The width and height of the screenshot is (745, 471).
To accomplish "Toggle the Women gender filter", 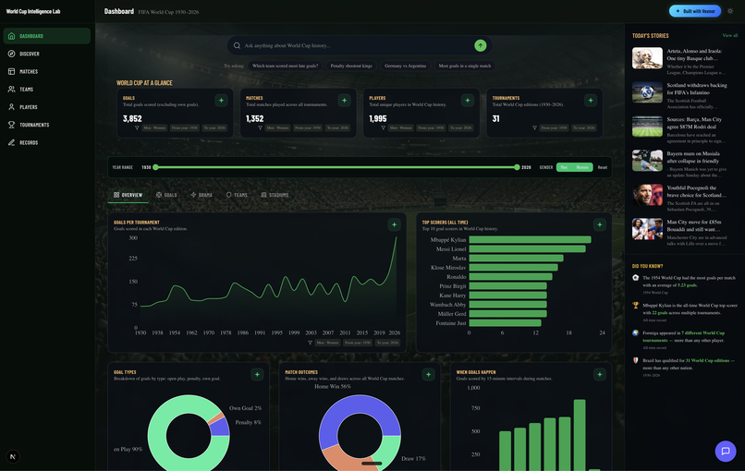I will [582, 167].
